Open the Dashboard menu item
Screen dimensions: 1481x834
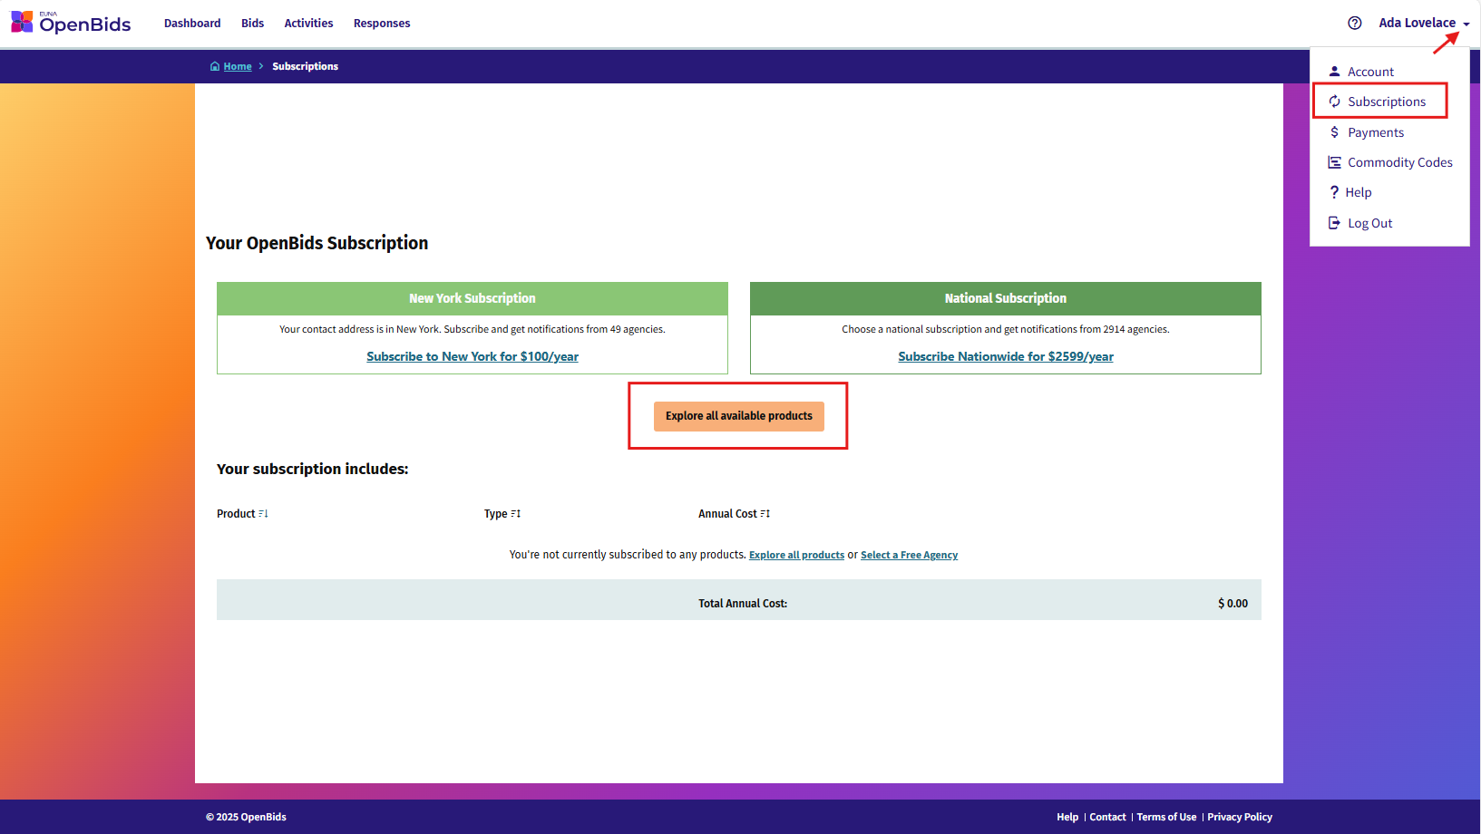tap(192, 24)
